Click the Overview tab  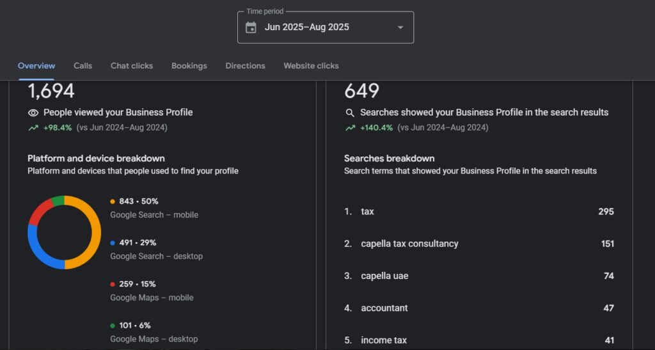pyautogui.click(x=36, y=66)
